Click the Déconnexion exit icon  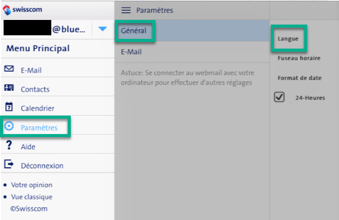point(9,164)
